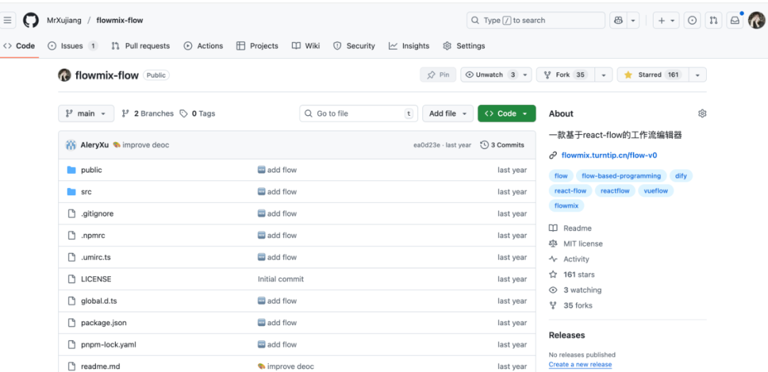This screenshot has width=768, height=372.
Task: Expand the Fork dropdown arrow
Action: click(604, 75)
